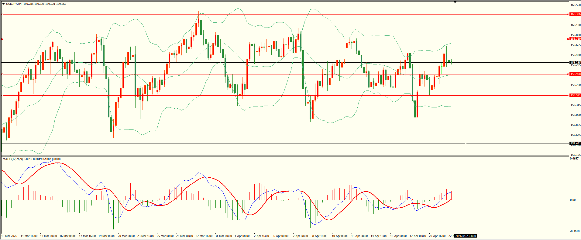Image resolution: width=581 pixels, height=240 pixels.
Task: Select the 158.998 horizontal line left handle
Action: tap(2, 74)
